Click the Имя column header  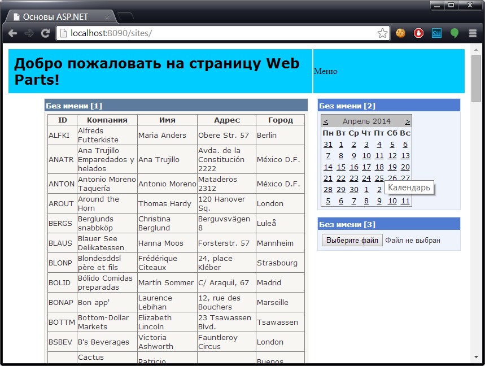click(167, 120)
